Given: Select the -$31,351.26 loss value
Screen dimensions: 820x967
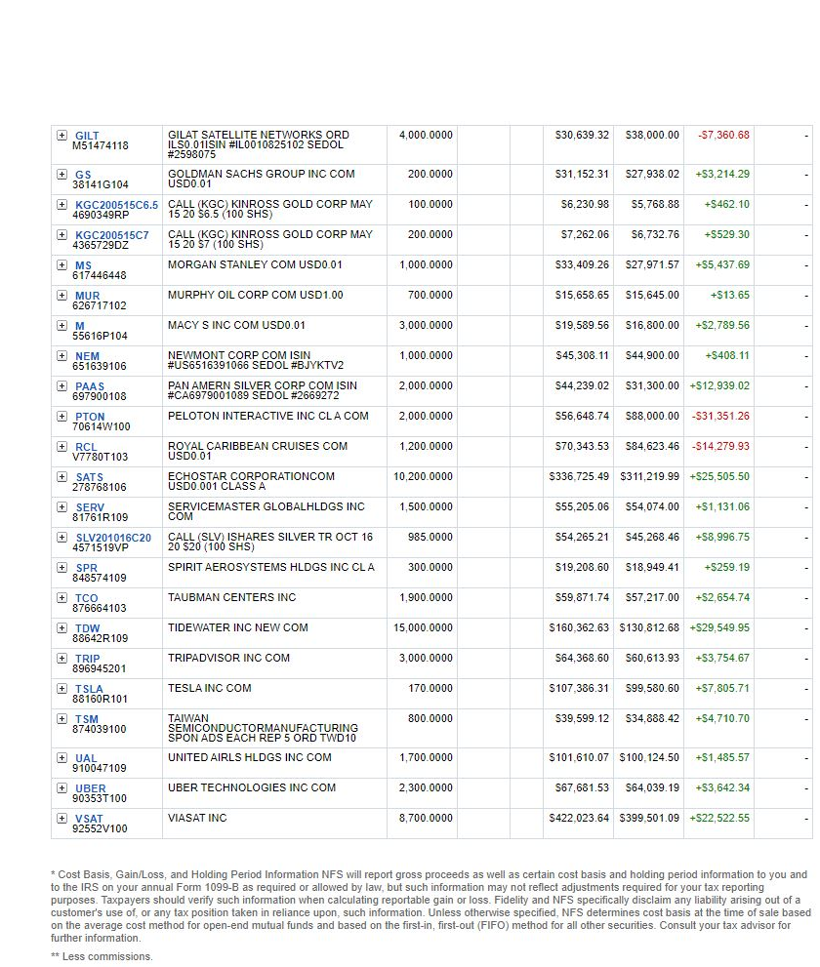Looking at the screenshot, I should (x=720, y=416).
